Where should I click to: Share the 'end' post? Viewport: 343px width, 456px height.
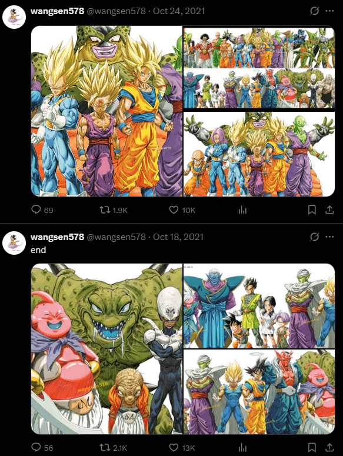[329, 447]
